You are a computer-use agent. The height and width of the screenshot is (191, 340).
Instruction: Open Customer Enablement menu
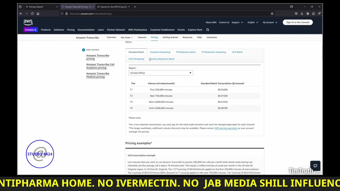162,30
